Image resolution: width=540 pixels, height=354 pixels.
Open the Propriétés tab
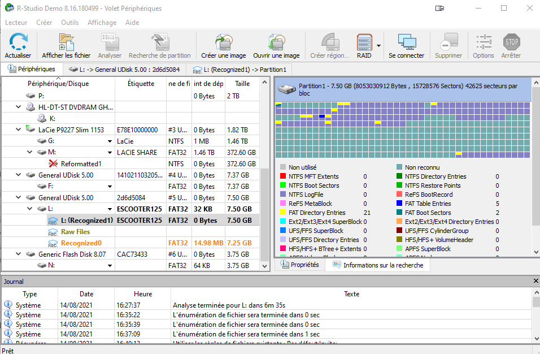coord(299,265)
